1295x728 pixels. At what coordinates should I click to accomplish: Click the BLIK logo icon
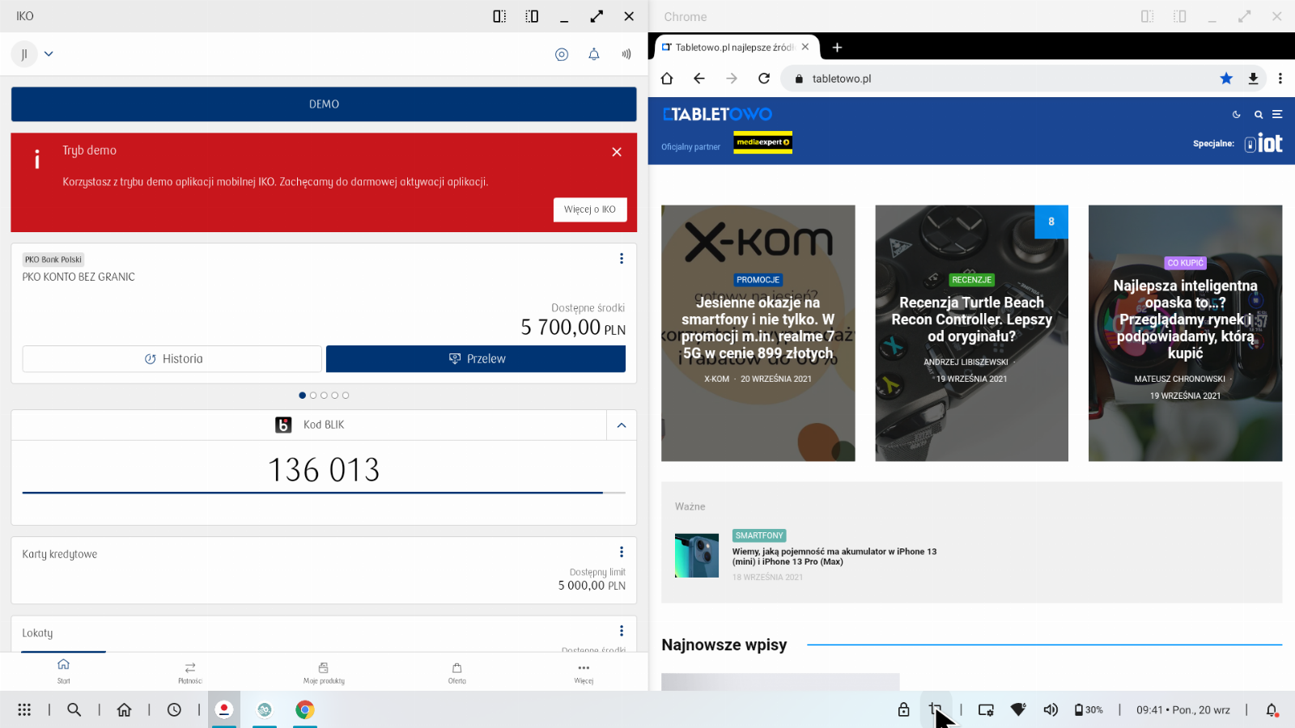point(283,425)
